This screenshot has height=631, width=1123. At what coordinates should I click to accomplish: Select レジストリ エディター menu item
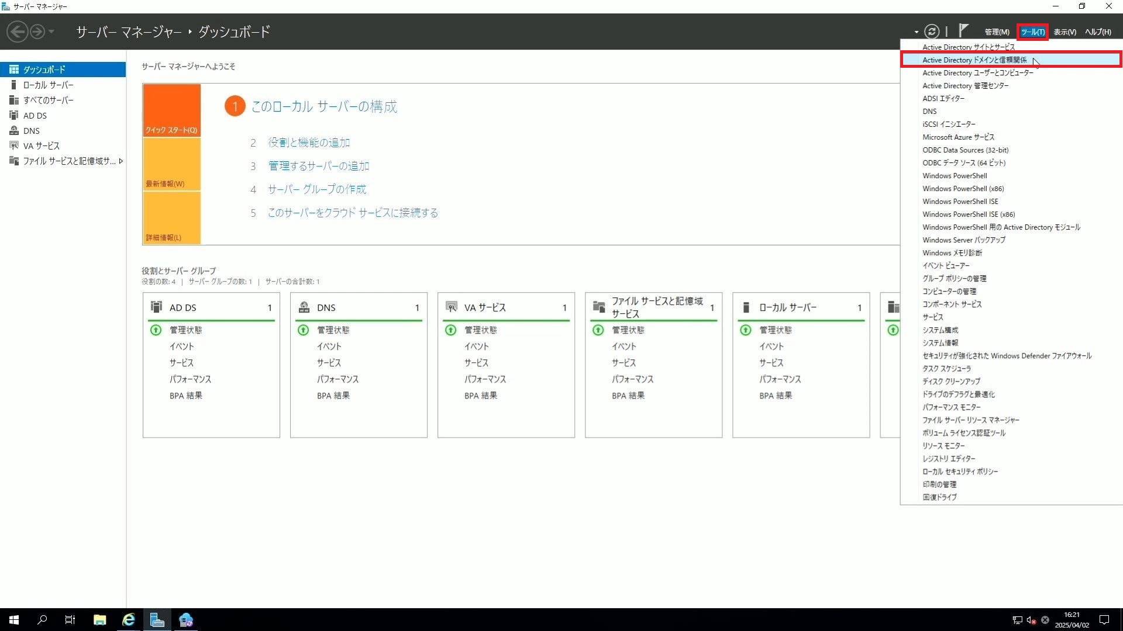(x=1011, y=458)
